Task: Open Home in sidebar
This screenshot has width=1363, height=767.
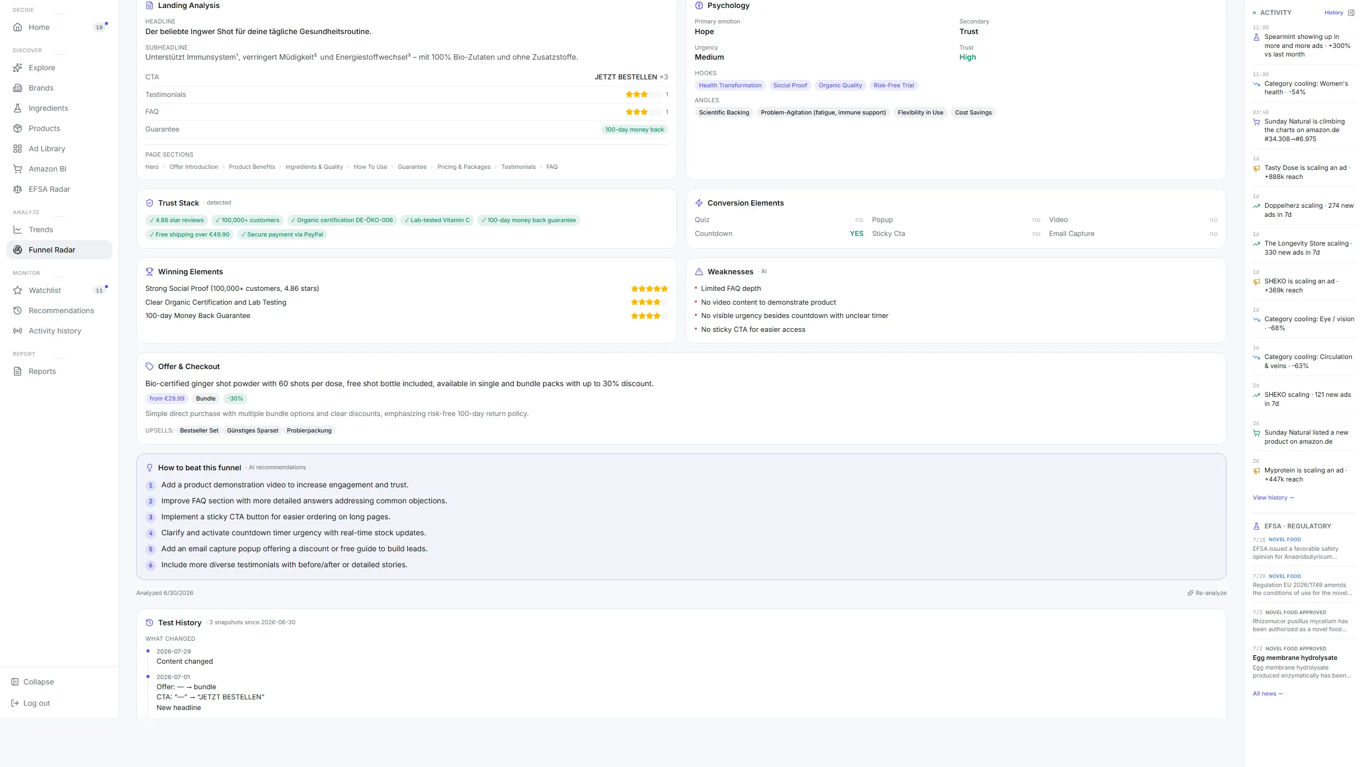Action: tap(59, 27)
